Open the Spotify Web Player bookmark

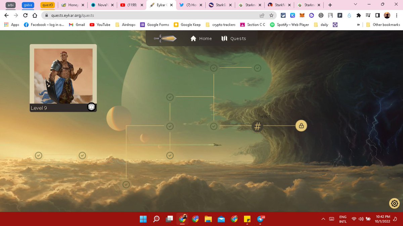[x=289, y=25]
